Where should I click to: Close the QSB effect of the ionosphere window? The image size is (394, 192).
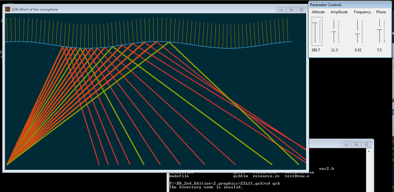coord(301,10)
